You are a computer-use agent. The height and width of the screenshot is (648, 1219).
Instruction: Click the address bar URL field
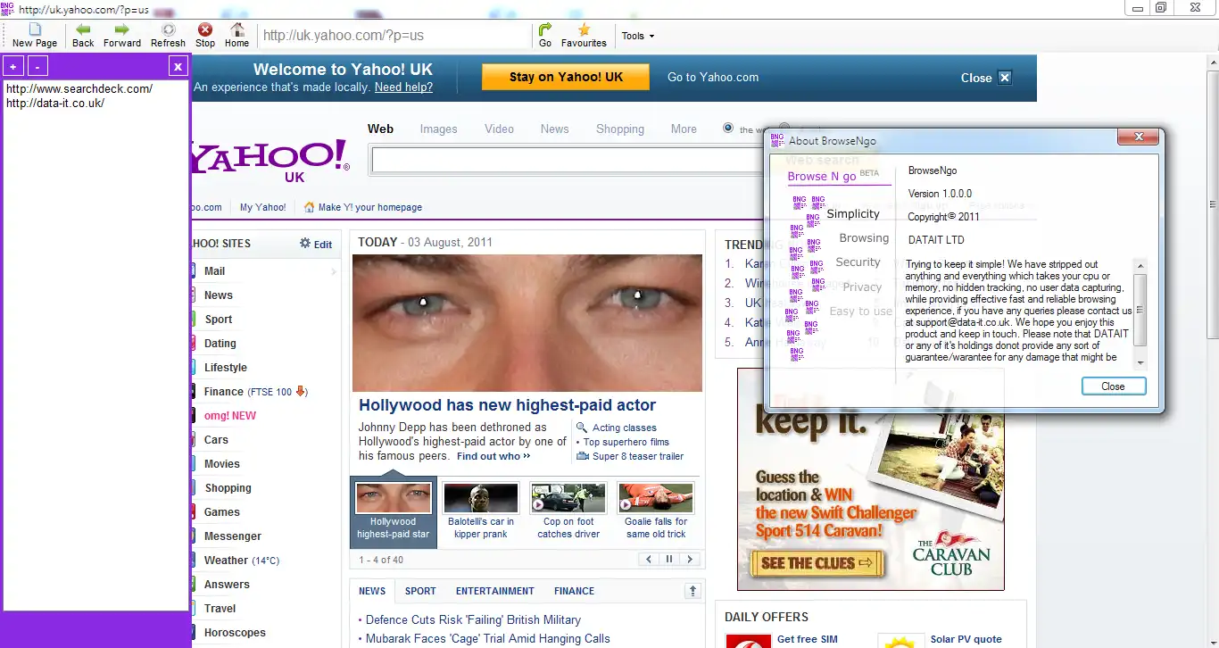[x=395, y=36]
